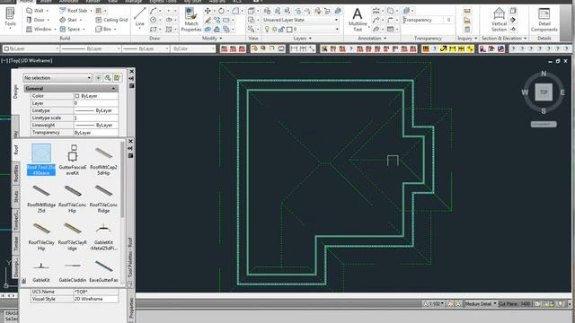The width and height of the screenshot is (575, 323).
Task: Click Select Objects icon in Properties palette
Action: point(108,78)
